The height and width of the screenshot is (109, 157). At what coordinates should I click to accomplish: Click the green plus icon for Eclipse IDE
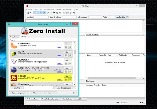tap(70, 72)
